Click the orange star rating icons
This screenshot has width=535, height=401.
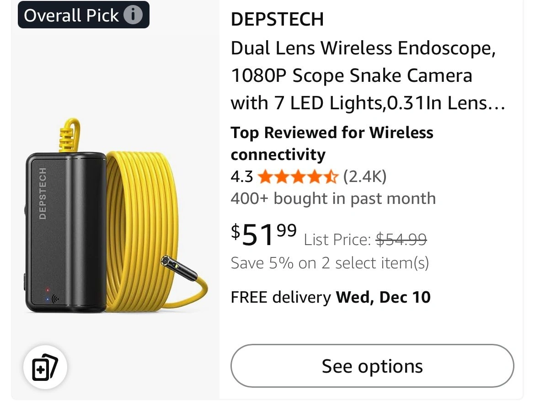tap(298, 176)
